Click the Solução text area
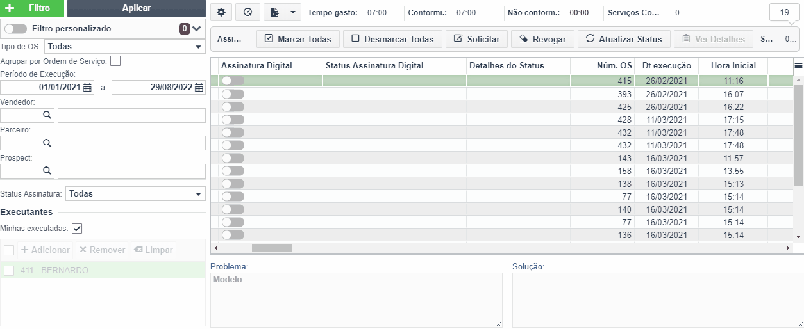The width and height of the screenshot is (804, 329). (658, 300)
